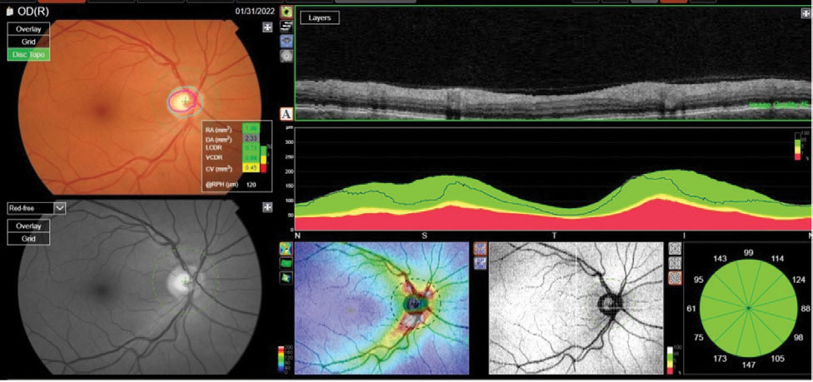813x382 pixels.
Task: Click the CV (mm³) value 0.45
Action: click(x=250, y=167)
